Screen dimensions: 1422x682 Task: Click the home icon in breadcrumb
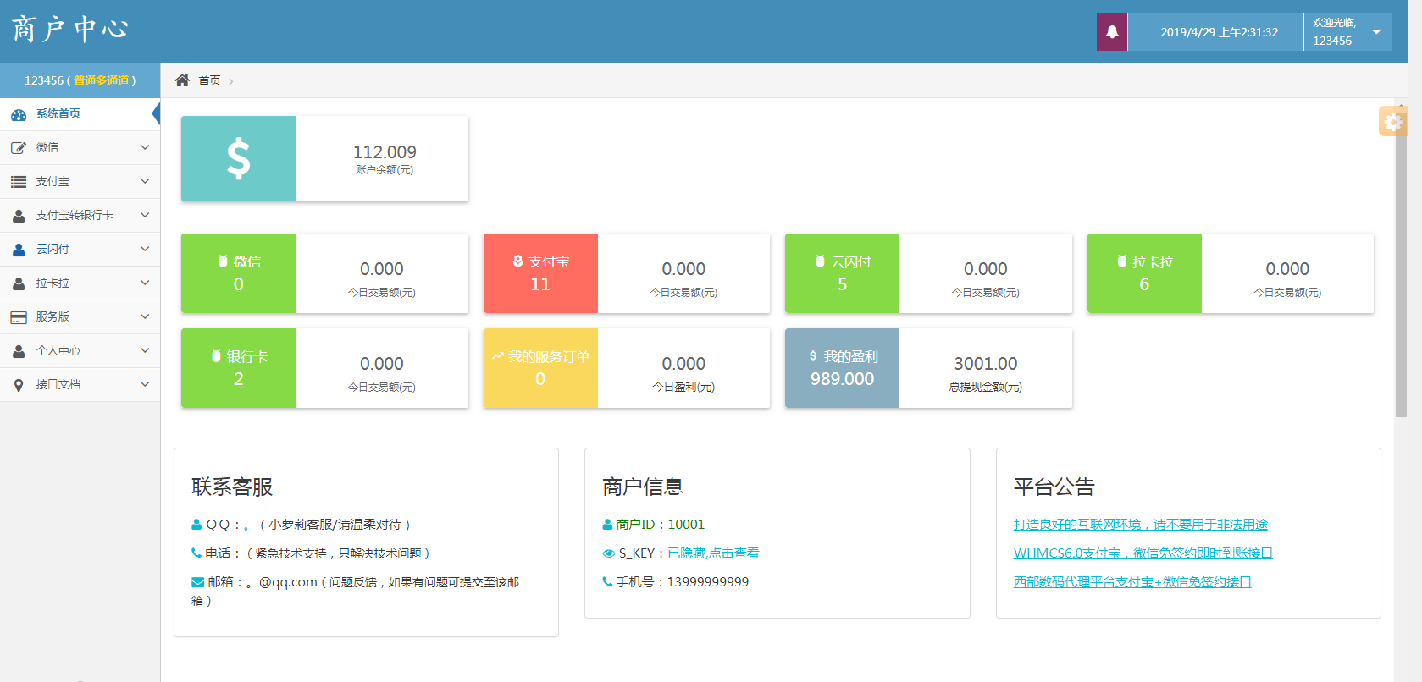click(182, 80)
